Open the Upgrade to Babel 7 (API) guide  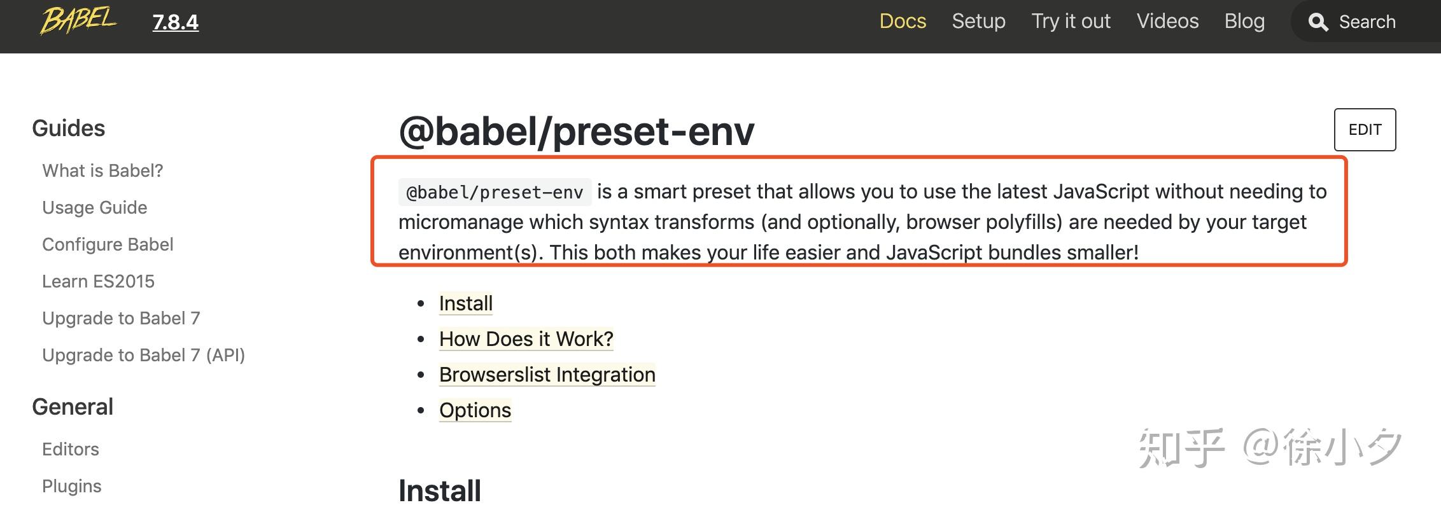(143, 355)
